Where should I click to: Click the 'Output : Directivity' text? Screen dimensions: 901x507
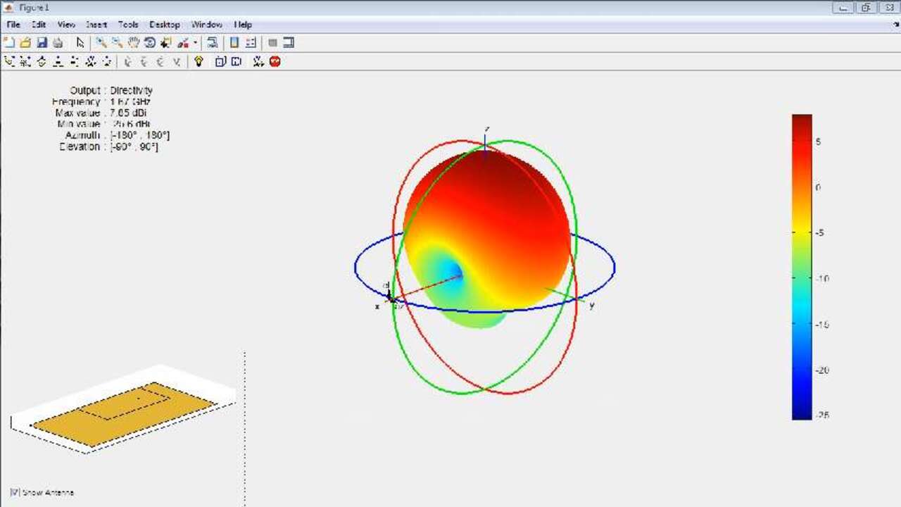(111, 90)
